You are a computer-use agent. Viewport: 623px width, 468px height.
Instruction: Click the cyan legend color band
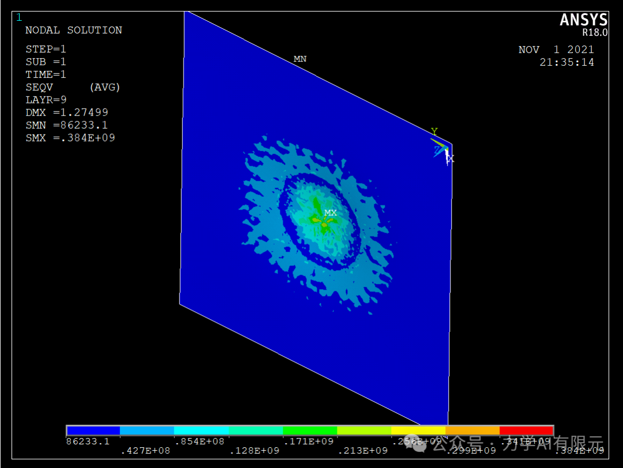201,430
